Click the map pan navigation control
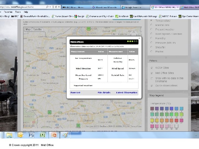 [x=134, y=34]
